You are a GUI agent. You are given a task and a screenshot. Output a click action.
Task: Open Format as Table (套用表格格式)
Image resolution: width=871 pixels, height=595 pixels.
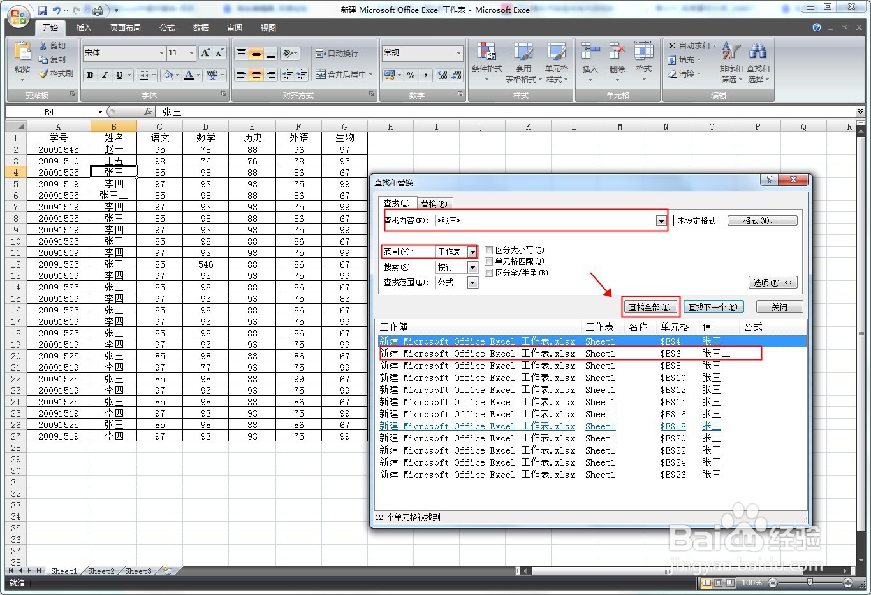[523, 62]
